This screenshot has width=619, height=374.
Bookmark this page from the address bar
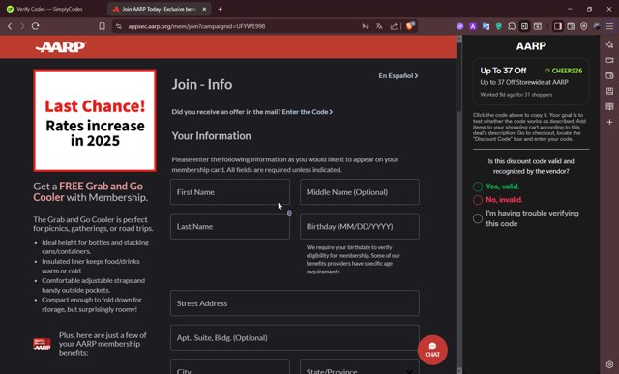point(102,26)
